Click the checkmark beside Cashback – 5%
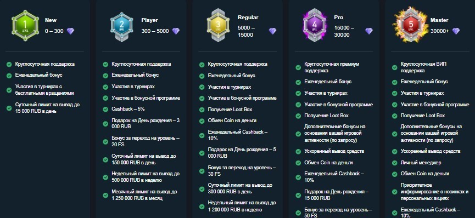This screenshot has width=475, height=218. (105, 109)
